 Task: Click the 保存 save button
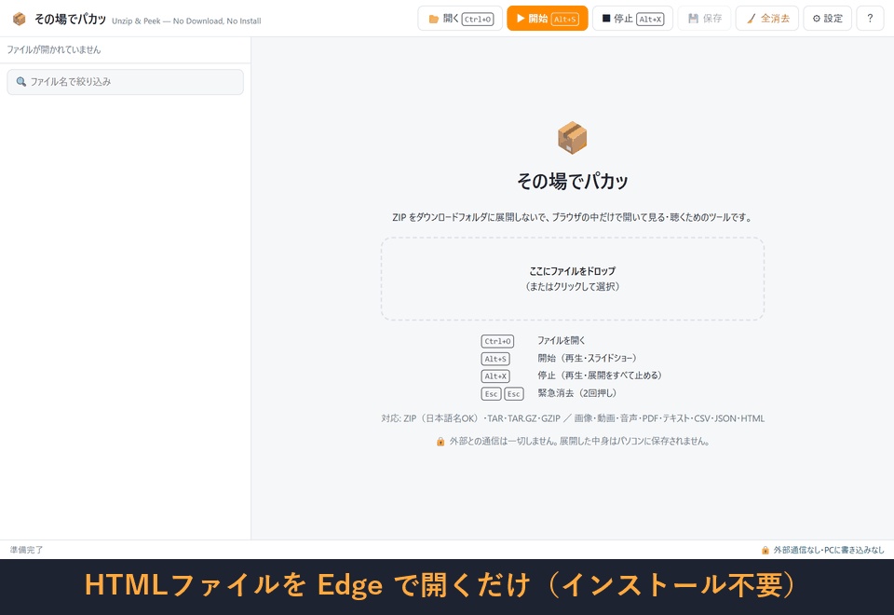(x=704, y=19)
